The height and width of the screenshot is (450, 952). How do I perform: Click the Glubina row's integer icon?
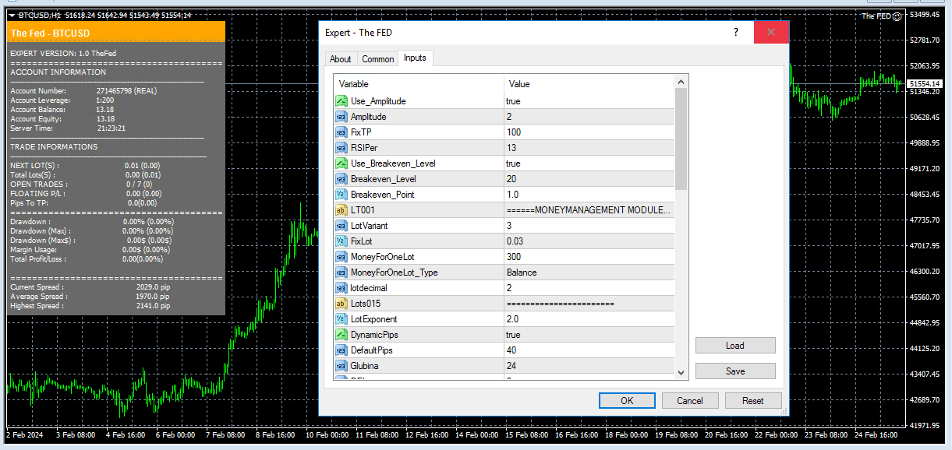(x=341, y=366)
